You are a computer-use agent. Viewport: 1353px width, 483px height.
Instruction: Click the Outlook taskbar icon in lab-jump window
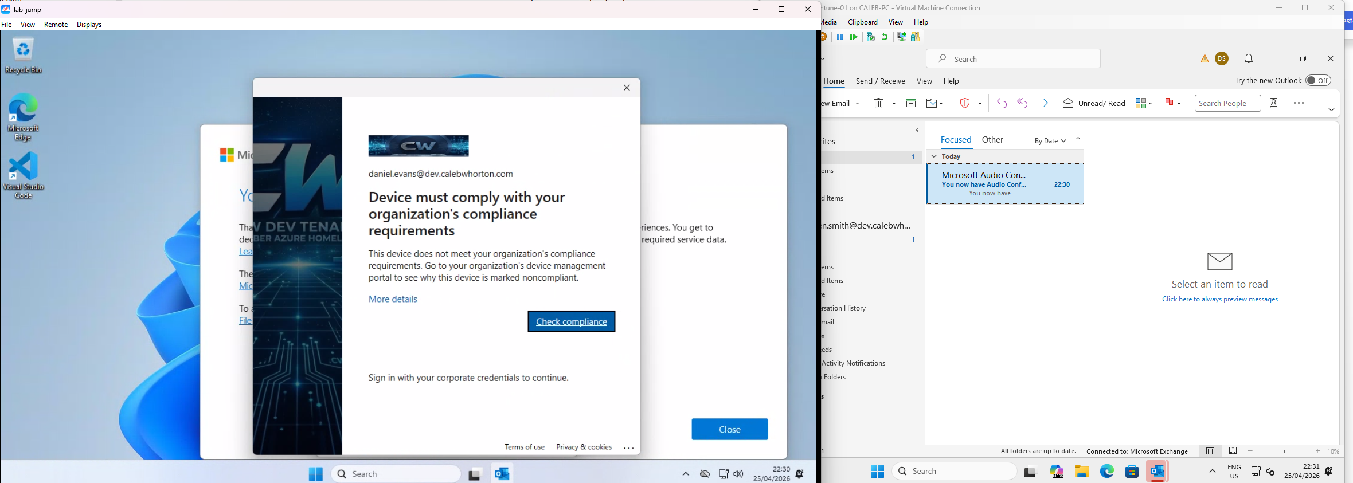click(502, 474)
